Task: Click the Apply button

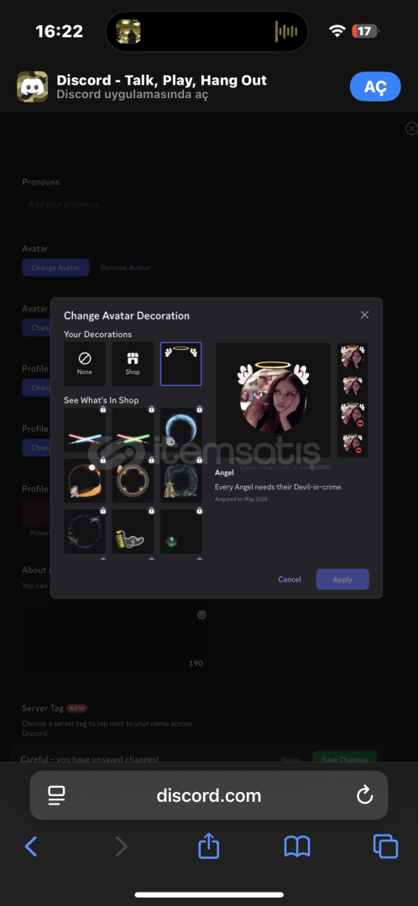Action: point(342,579)
